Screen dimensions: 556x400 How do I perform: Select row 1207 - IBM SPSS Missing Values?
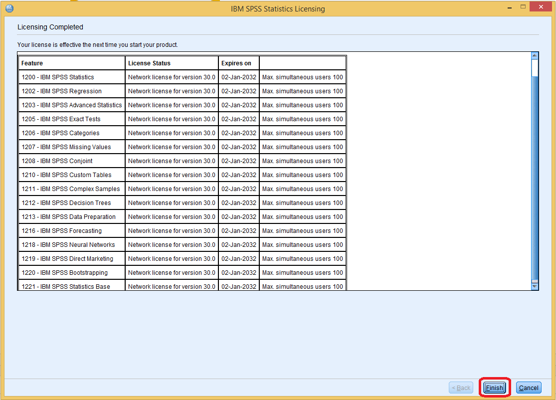click(x=183, y=147)
